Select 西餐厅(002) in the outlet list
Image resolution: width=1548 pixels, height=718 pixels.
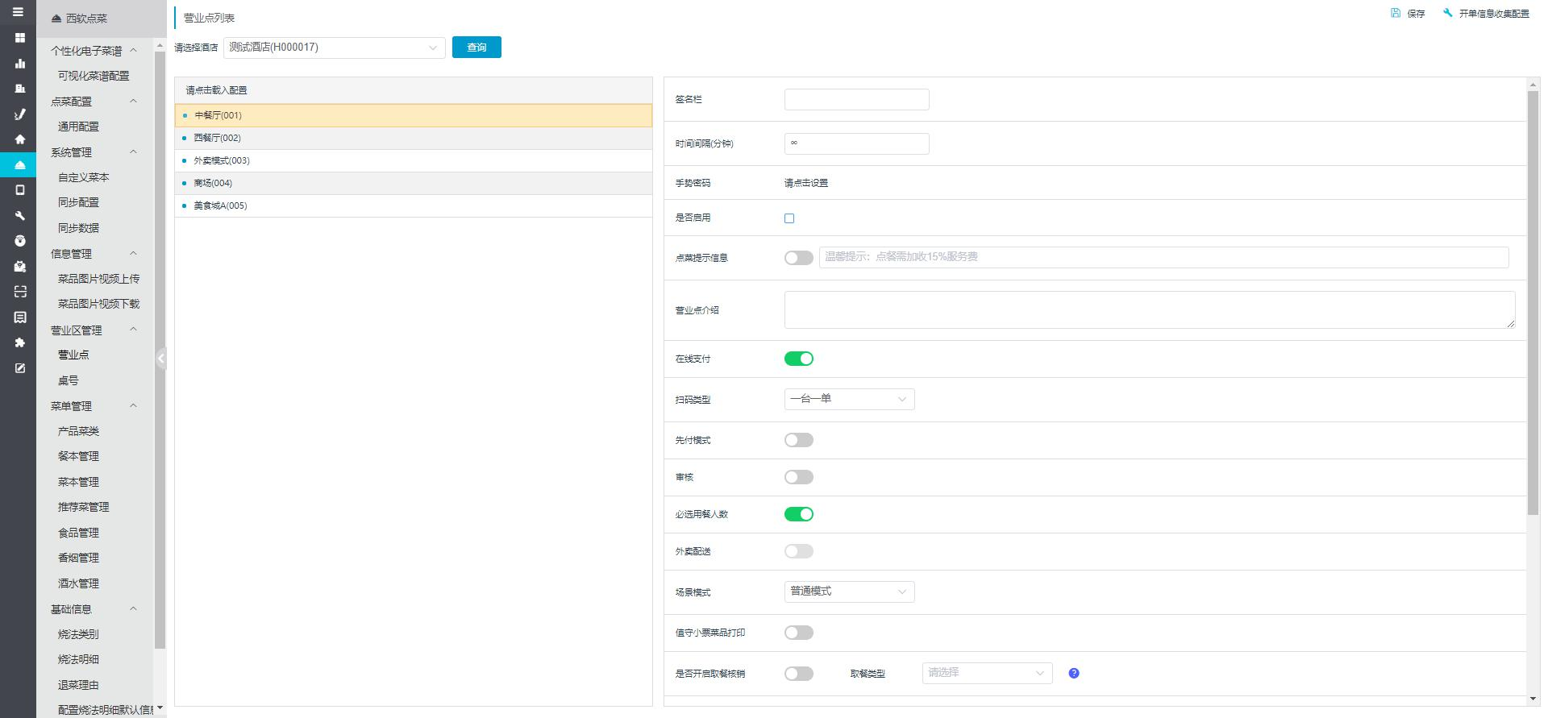pyautogui.click(x=218, y=138)
